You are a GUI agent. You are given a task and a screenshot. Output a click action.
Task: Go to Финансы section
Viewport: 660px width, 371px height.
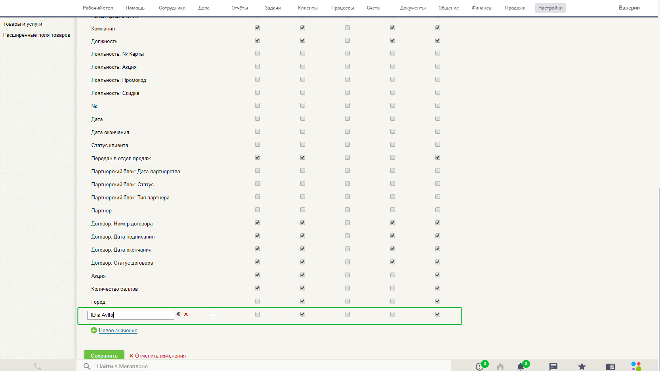tap(482, 8)
